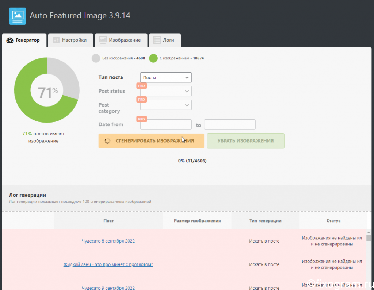Click the Настройки tab sliders icon
Screen dimensions: 374x290
click(56, 40)
